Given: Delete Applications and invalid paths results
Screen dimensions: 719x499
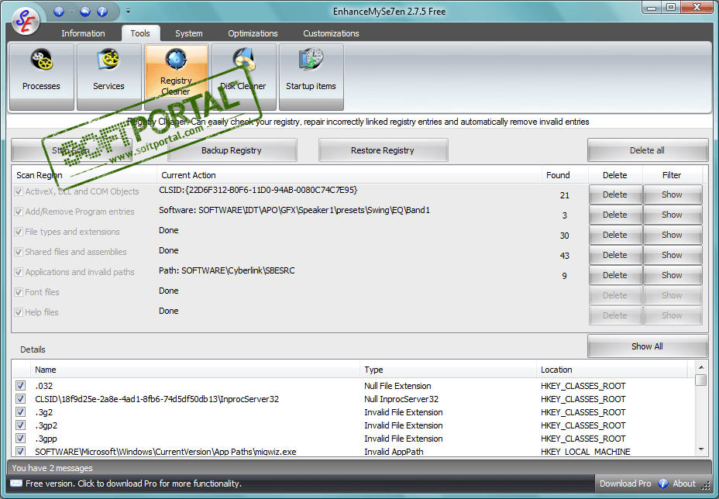Looking at the screenshot, I should coord(615,275).
